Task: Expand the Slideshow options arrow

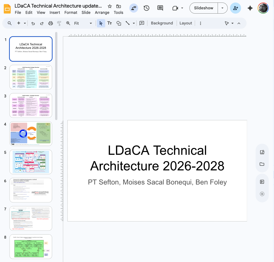Action: [222, 8]
